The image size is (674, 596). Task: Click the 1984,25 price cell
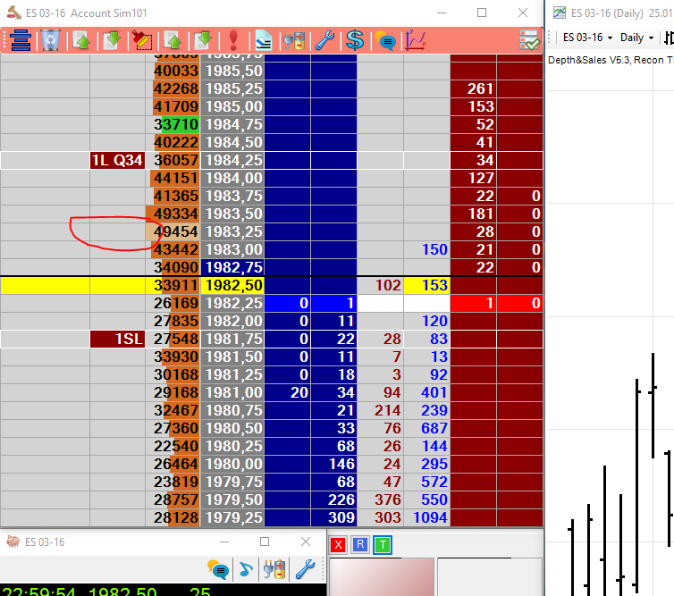click(232, 160)
